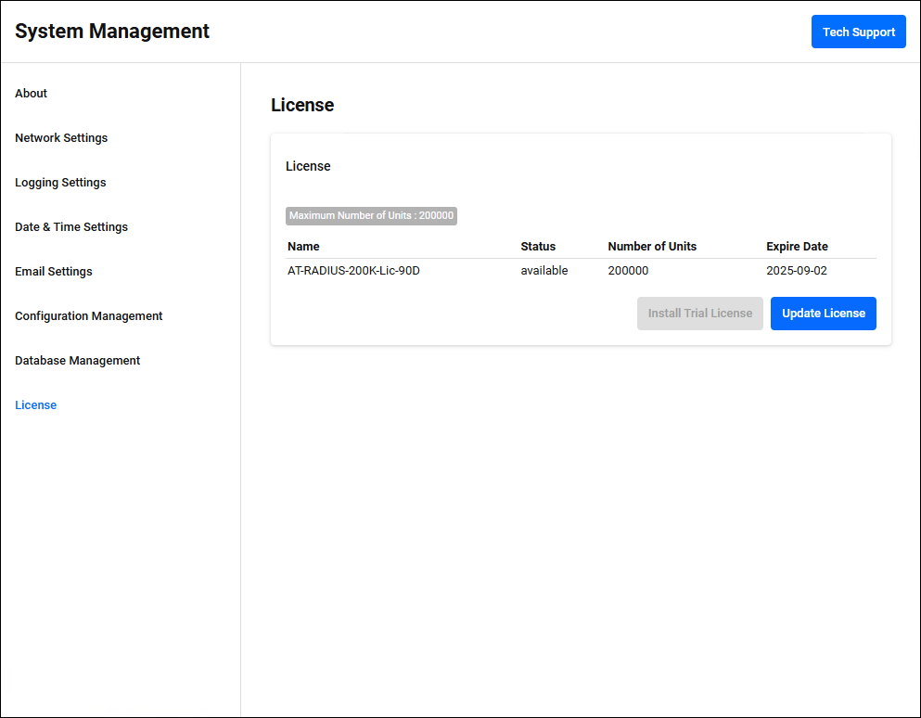The width and height of the screenshot is (921, 718).
Task: Click the 2025-09-02 expire date cell
Action: click(x=796, y=271)
